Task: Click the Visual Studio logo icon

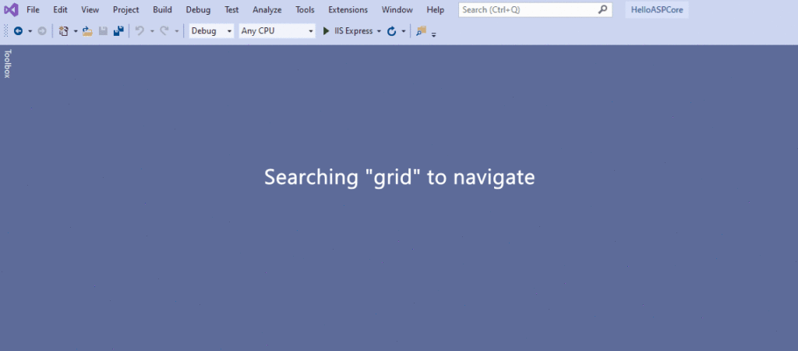Action: [x=11, y=9]
